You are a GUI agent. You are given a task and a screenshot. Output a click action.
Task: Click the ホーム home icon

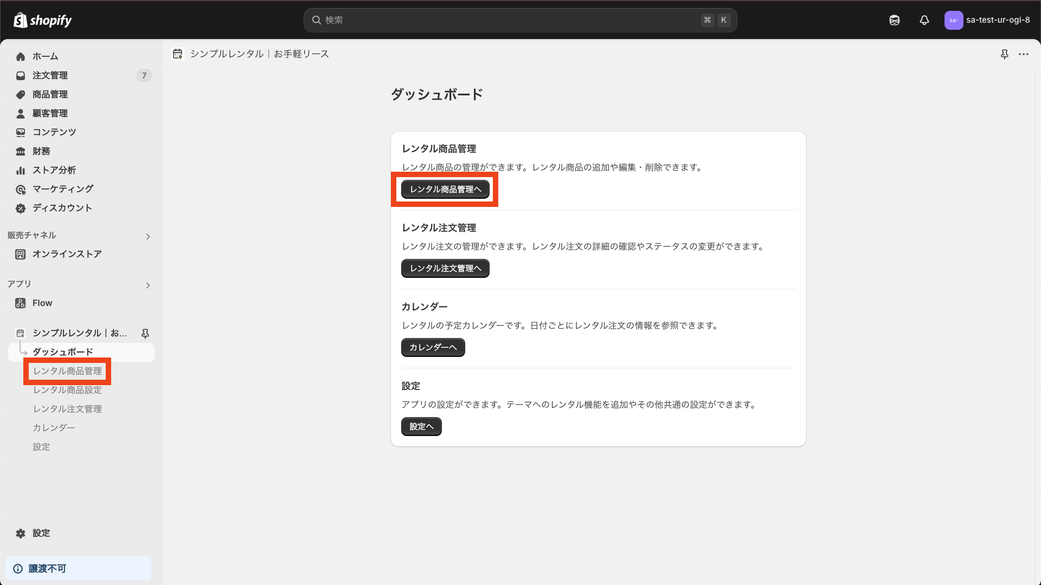21,56
